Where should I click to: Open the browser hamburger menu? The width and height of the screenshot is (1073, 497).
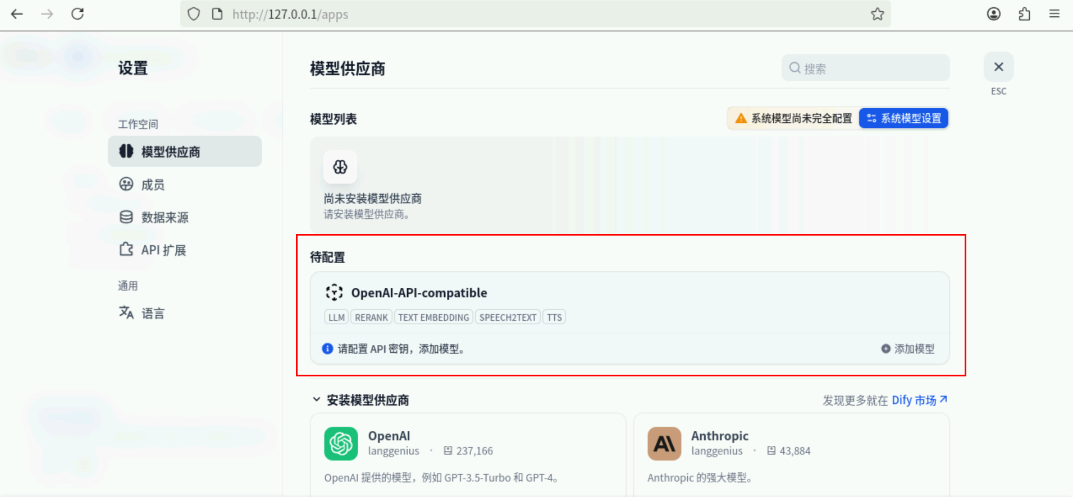(1054, 14)
